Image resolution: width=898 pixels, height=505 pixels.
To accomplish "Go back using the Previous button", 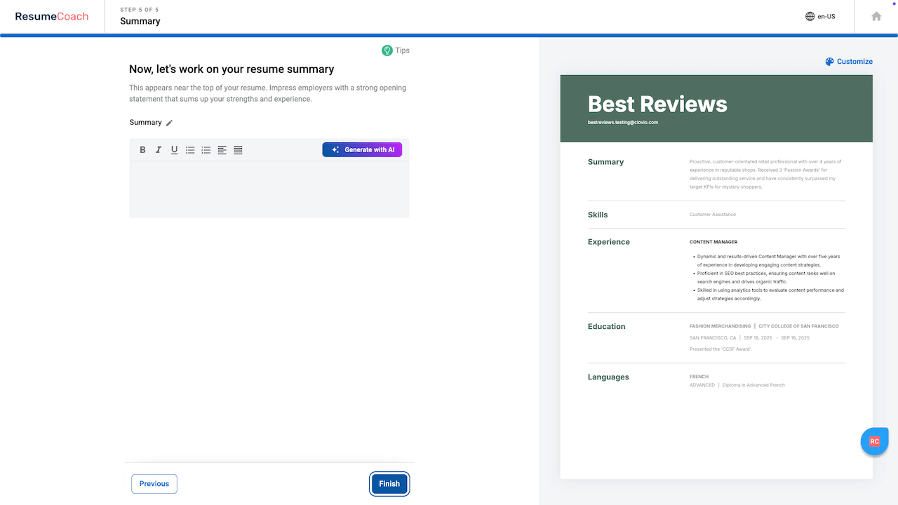I will [x=154, y=483].
